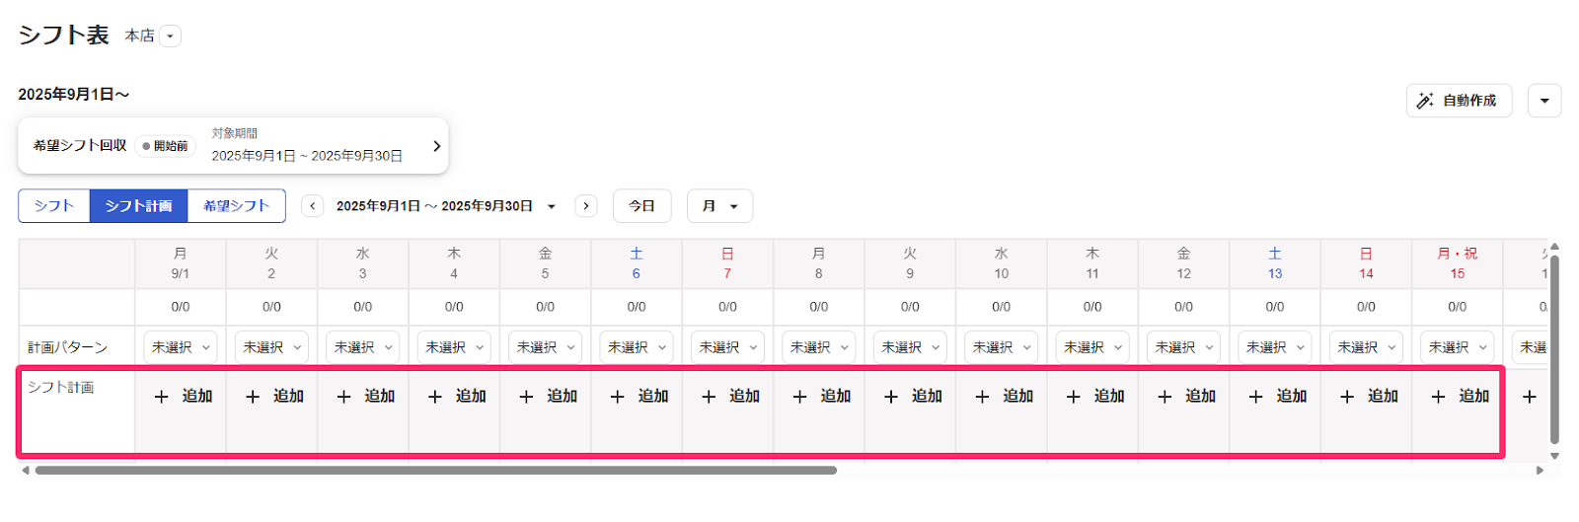This screenshot has width=1579, height=522.
Task: Click the vertical scrollbar up arrow
Action: (1554, 247)
